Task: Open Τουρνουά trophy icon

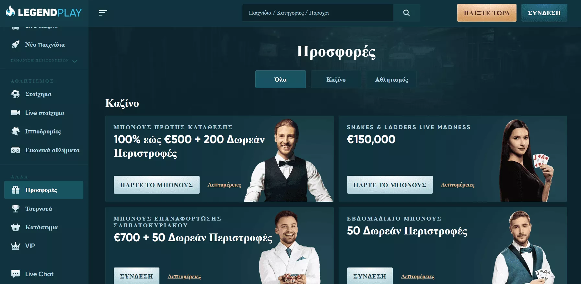Action: point(16,209)
